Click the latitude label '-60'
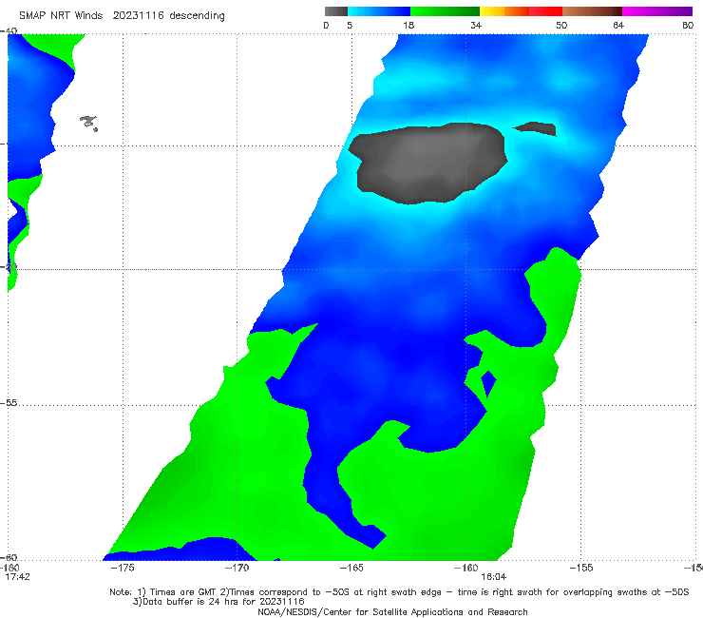Screen dimensions: 703x618 pos(9,557)
